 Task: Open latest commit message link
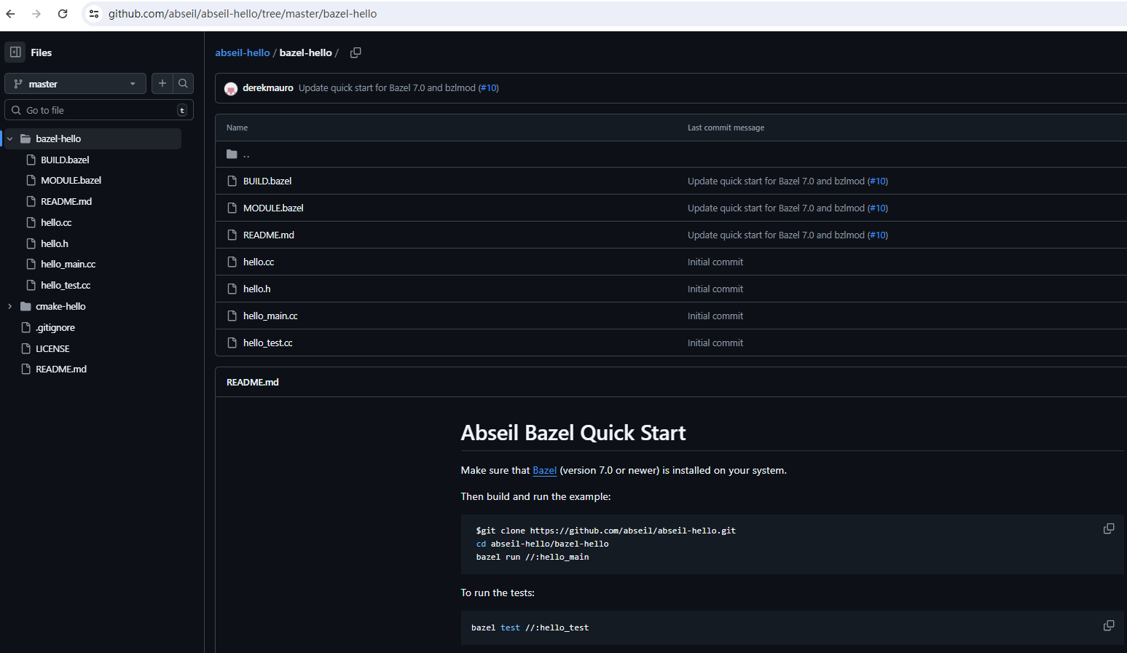pos(387,87)
